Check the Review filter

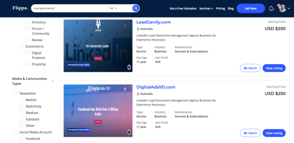click(27, 39)
